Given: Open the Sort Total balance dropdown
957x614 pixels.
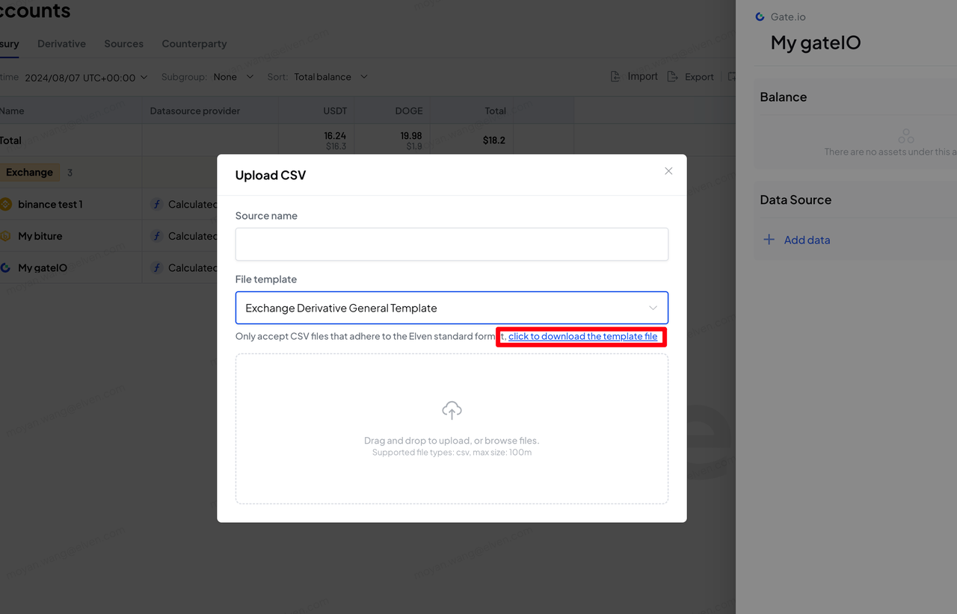Looking at the screenshot, I should point(330,77).
